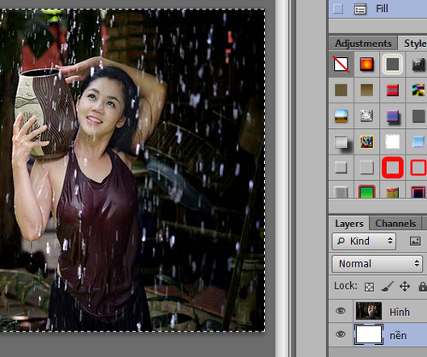This screenshot has height=357, width=427.
Task: Apply the green square with red border style
Action: [366, 191]
